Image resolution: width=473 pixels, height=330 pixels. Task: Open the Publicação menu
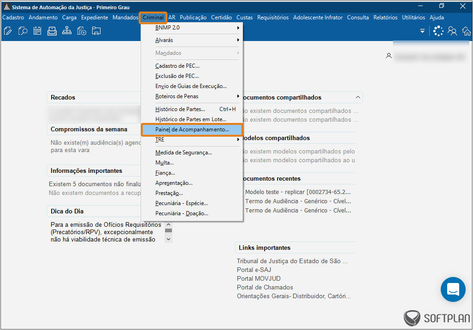(193, 18)
